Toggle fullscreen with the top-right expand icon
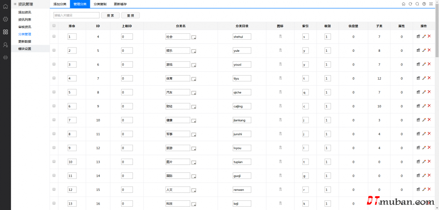The width and height of the screenshot is (439, 210). 431,4
